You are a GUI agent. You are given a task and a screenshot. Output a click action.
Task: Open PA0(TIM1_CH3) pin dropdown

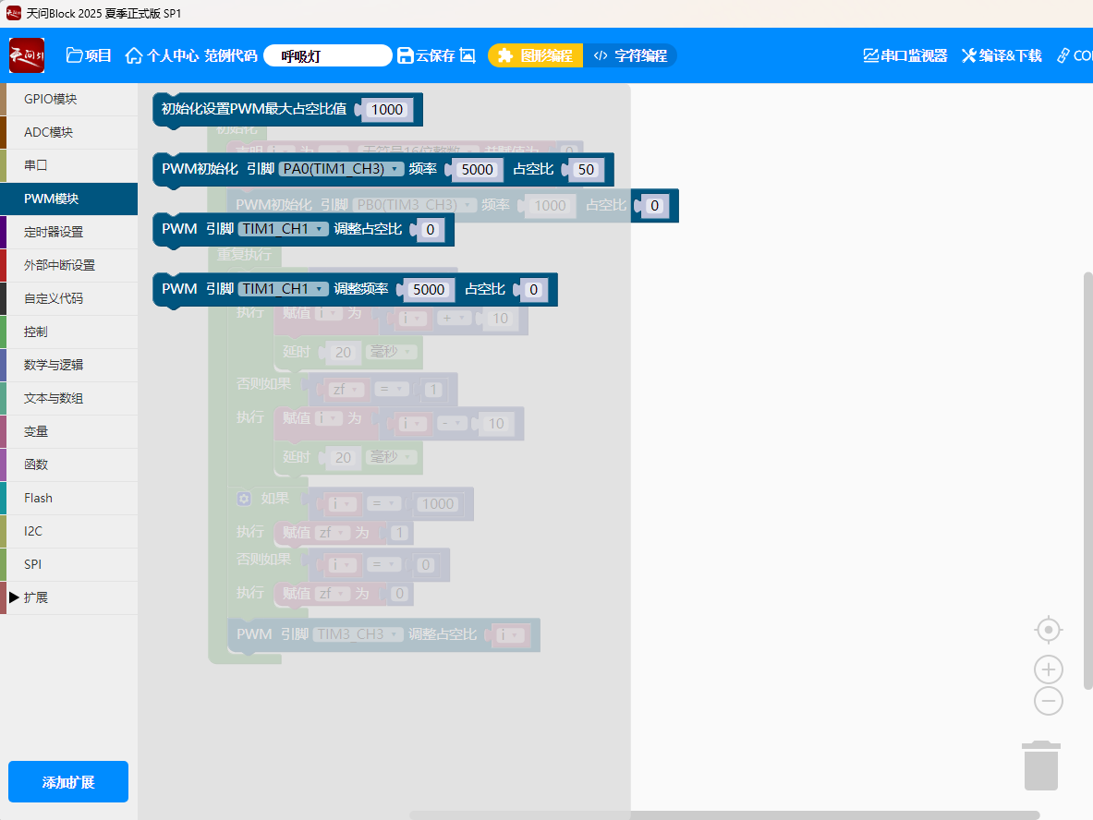point(342,169)
